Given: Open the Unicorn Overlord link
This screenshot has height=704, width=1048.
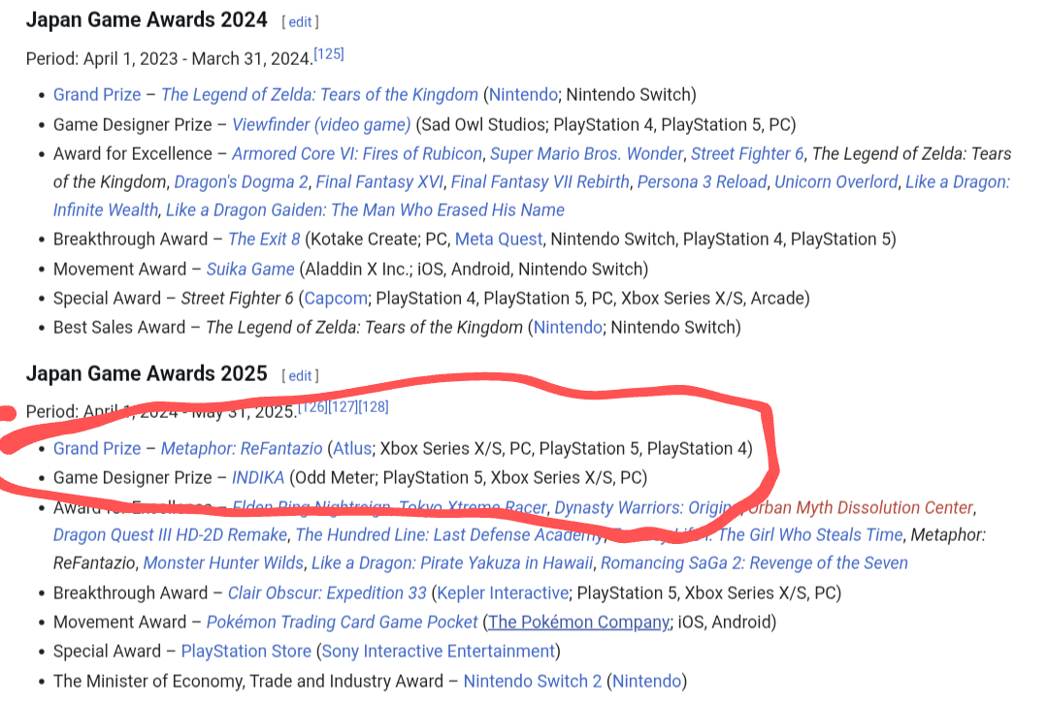Looking at the screenshot, I should tap(836, 182).
